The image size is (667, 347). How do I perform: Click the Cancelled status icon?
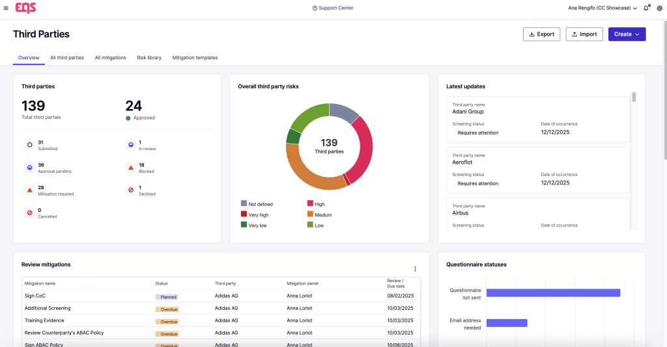click(29, 212)
